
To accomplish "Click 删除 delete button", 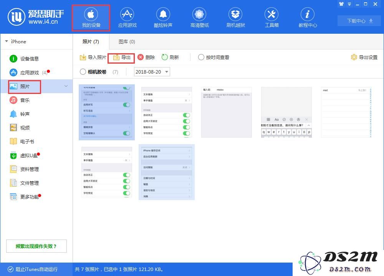I will point(146,58).
